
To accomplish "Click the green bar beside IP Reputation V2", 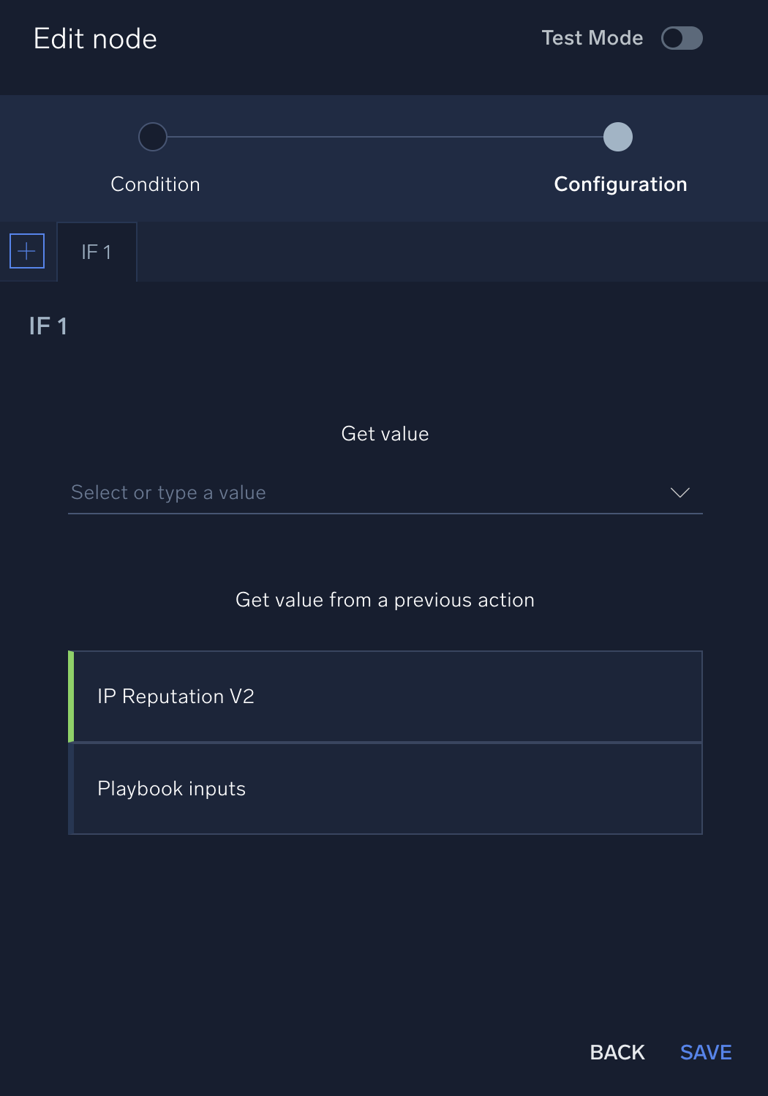I will click(71, 697).
